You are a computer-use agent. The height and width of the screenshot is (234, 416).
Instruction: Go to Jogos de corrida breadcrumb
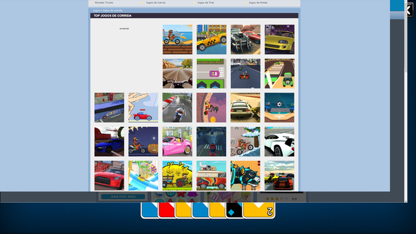(x=112, y=10)
